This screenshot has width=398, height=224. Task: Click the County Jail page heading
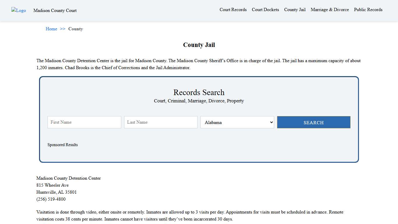(x=199, y=45)
